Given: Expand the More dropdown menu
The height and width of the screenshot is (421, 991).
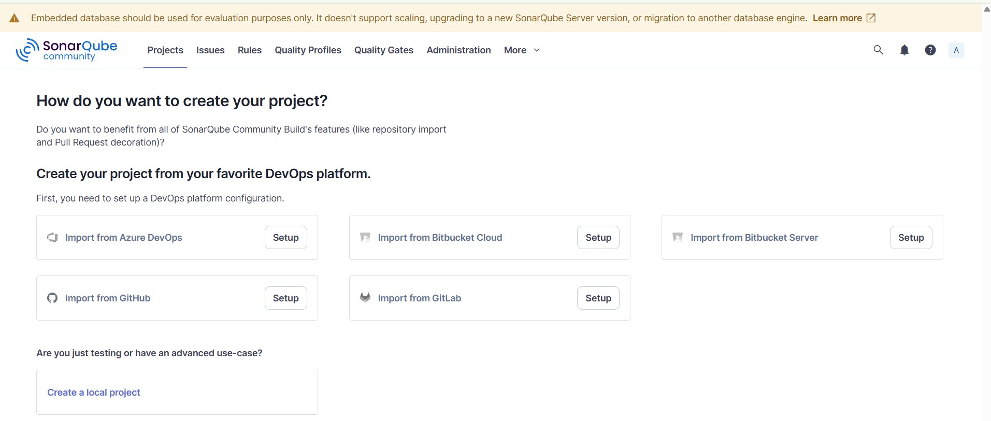Looking at the screenshot, I should point(522,50).
